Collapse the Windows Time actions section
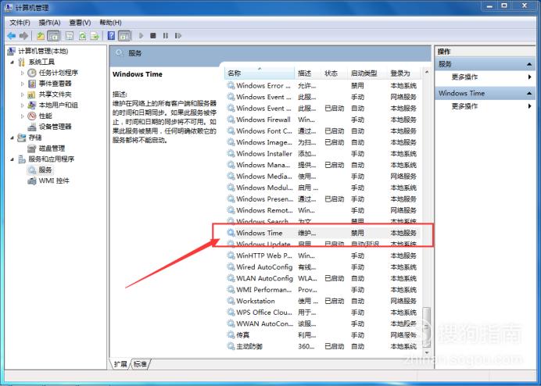The image size is (541, 386). [529, 93]
